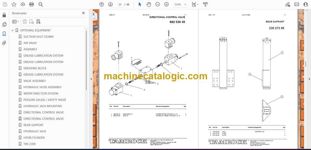Open the bookmark options menu dropdown

[x=16, y=22]
